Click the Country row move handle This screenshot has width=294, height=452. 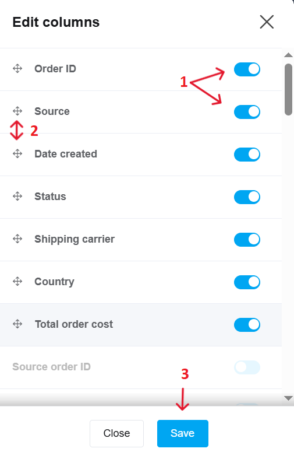[17, 281]
